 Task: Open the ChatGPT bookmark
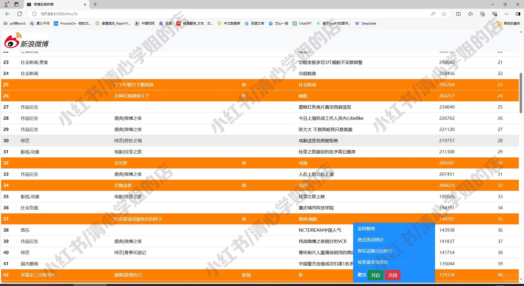coord(302,23)
